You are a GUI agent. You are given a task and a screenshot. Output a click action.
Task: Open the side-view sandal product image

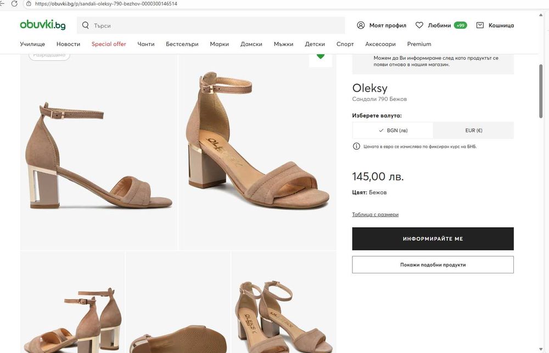point(99,156)
